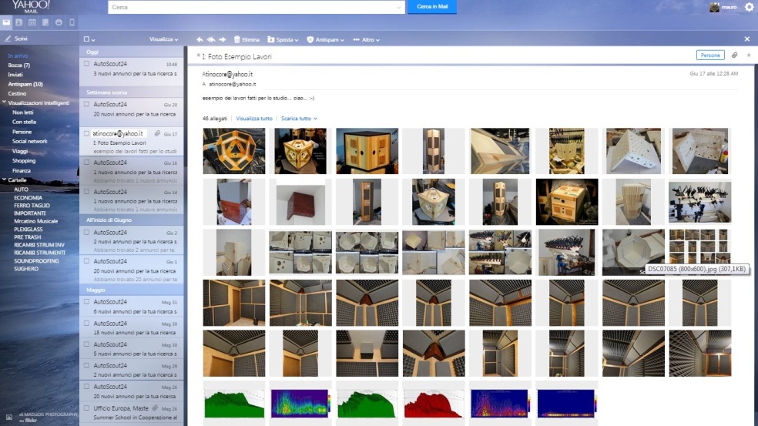Click the Reply arrow icon
The height and width of the screenshot is (426, 758).
coord(200,39)
